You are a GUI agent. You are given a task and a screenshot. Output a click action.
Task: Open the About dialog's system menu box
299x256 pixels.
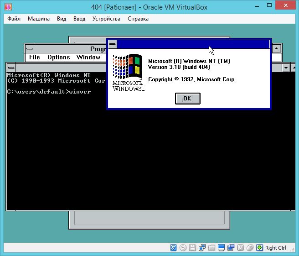(x=113, y=44)
